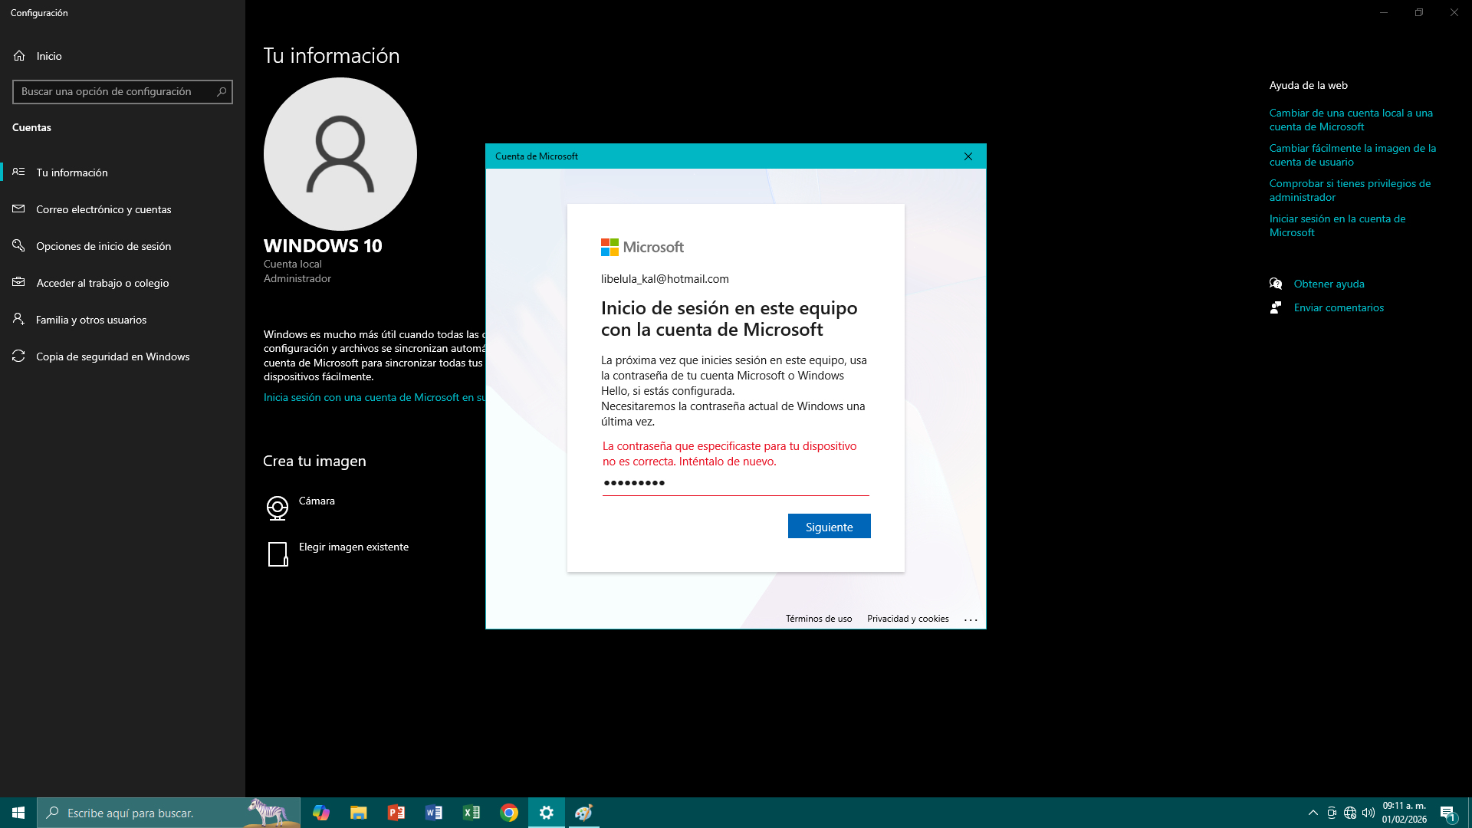Image resolution: width=1472 pixels, height=828 pixels.
Task: Click the Siguiente button
Action: (x=829, y=527)
